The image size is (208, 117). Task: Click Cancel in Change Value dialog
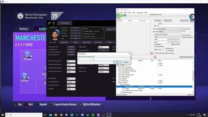(126, 62)
